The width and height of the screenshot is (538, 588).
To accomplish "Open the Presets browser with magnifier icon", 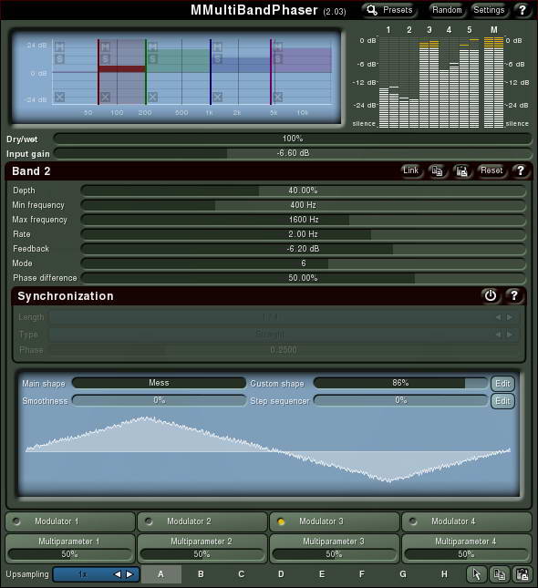I will [x=389, y=10].
